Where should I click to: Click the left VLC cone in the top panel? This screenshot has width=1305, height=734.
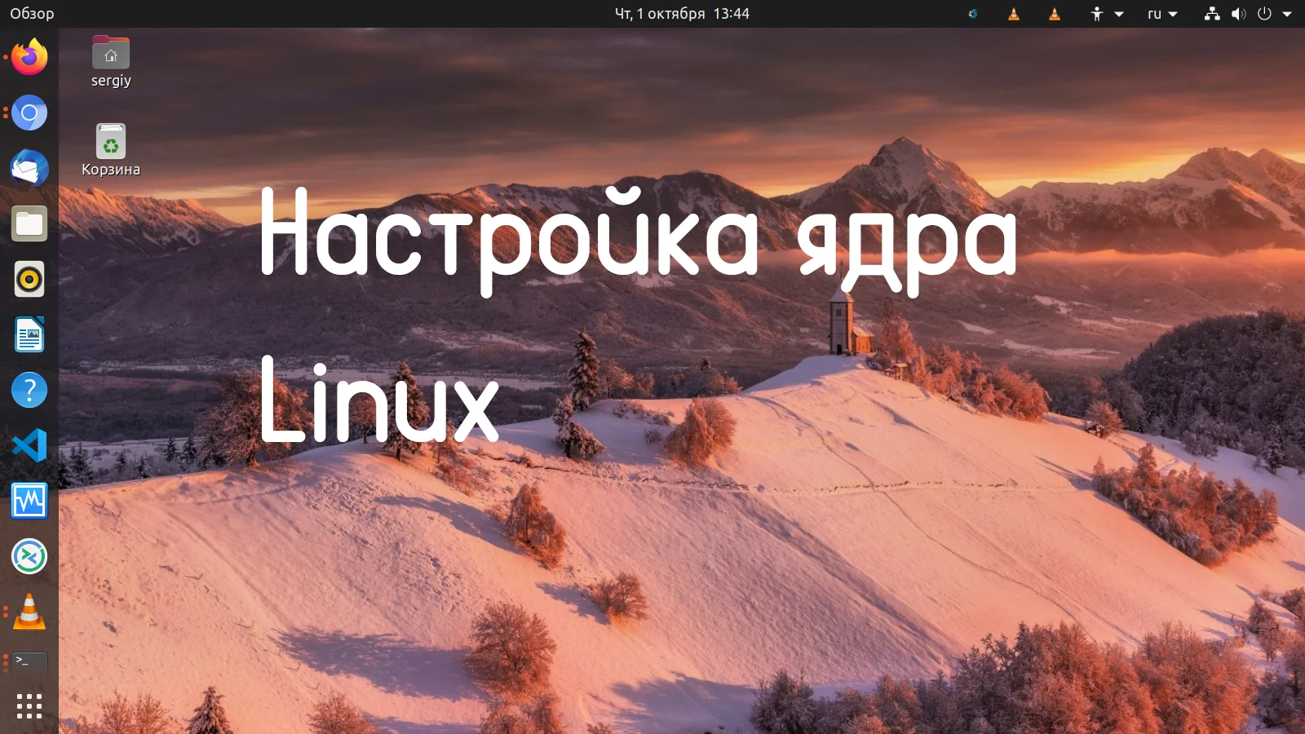1014,14
